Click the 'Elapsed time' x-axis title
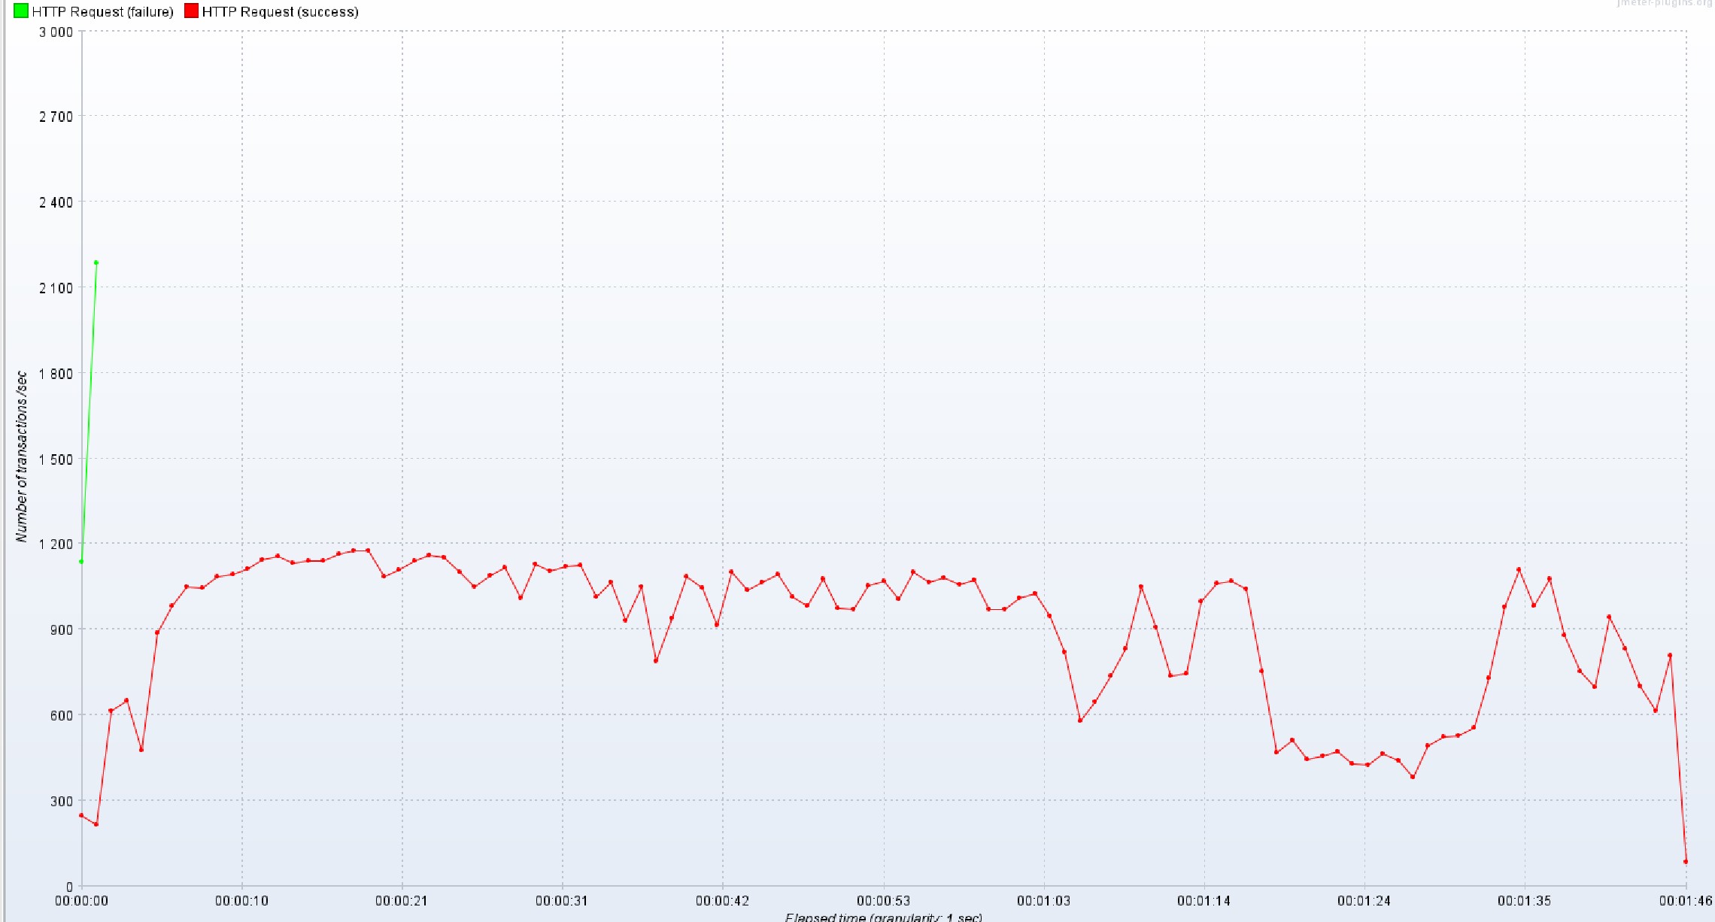The width and height of the screenshot is (1715, 922). (x=883, y=917)
